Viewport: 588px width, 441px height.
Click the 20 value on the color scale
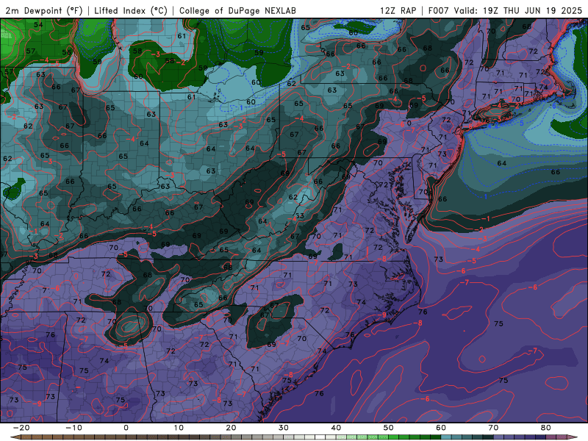(x=231, y=428)
